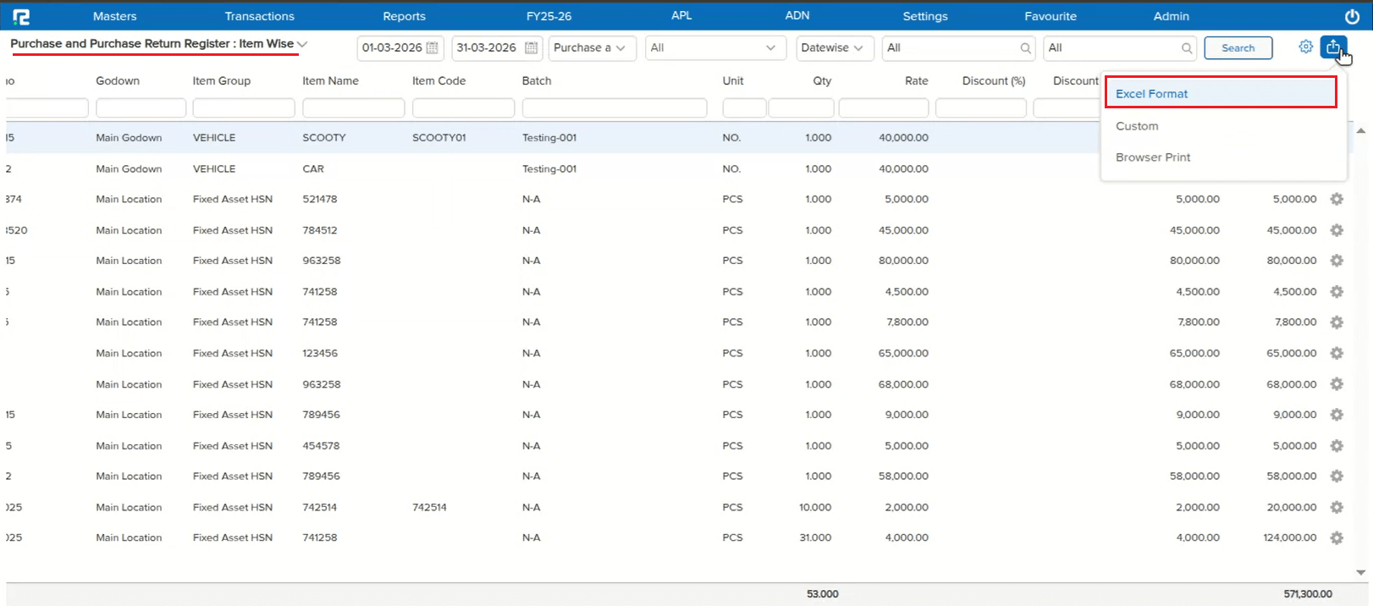Image resolution: width=1373 pixels, height=606 pixels.
Task: Choose Custom export option
Action: pyautogui.click(x=1137, y=126)
